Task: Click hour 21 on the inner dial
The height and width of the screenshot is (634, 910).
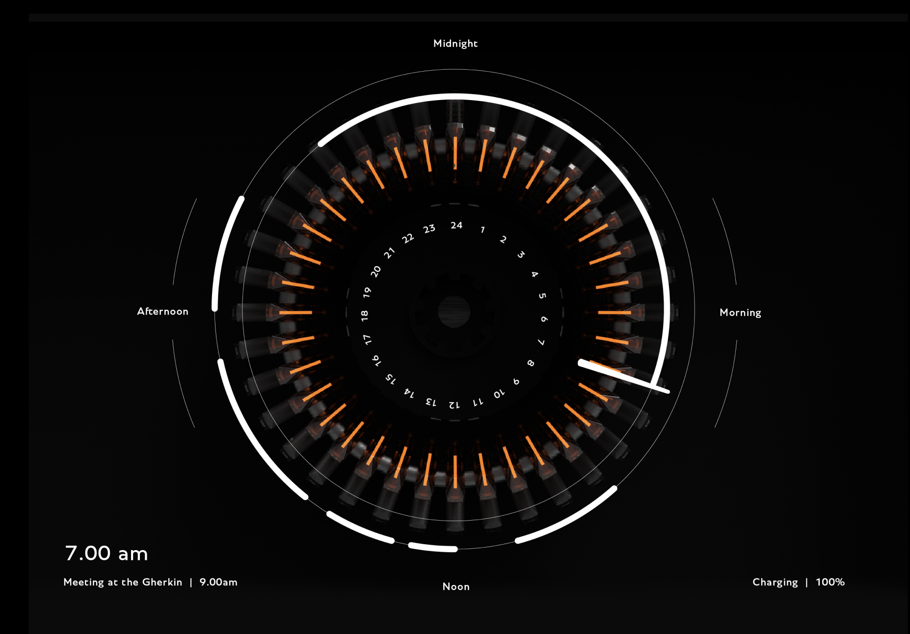Action: [x=389, y=253]
